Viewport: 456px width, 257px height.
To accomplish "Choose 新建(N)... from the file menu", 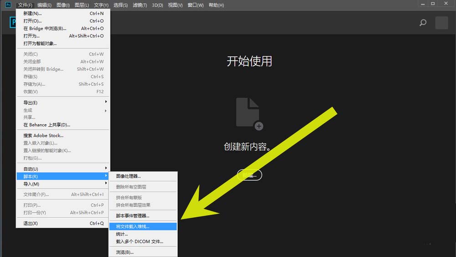I will point(63,13).
